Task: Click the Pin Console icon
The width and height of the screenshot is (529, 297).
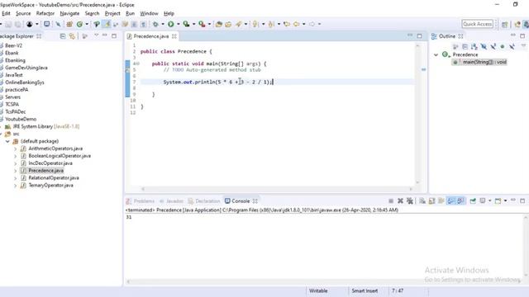Action: click(x=473, y=201)
